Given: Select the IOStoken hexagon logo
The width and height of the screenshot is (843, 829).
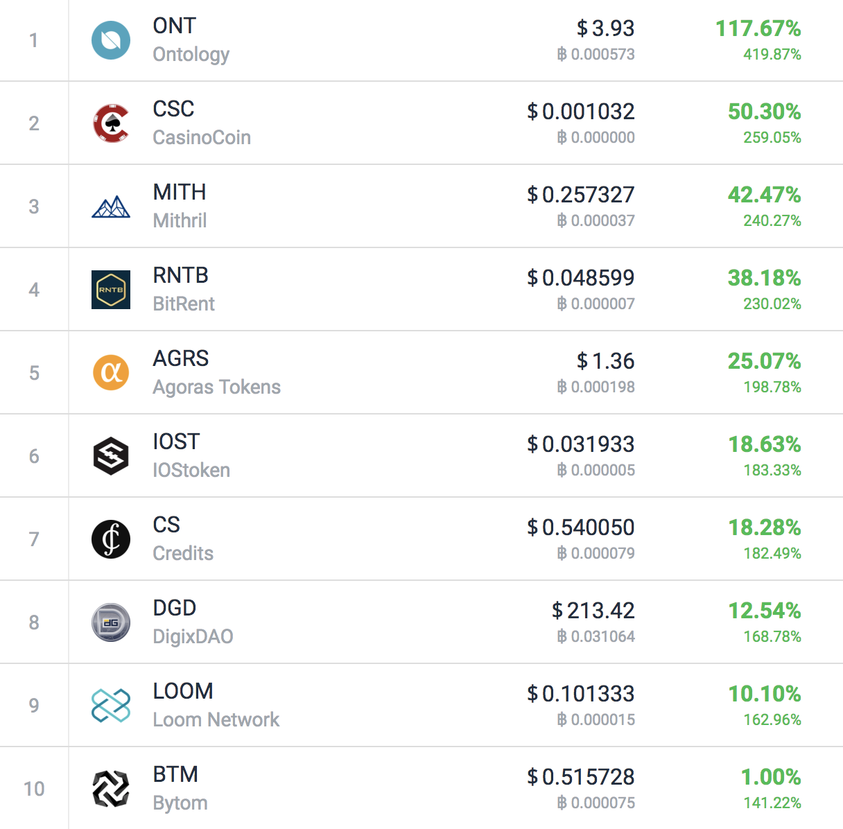Looking at the screenshot, I should [111, 456].
